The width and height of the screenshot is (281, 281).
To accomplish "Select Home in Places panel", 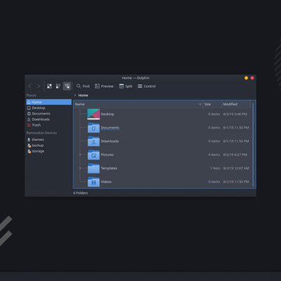I will tap(49, 102).
